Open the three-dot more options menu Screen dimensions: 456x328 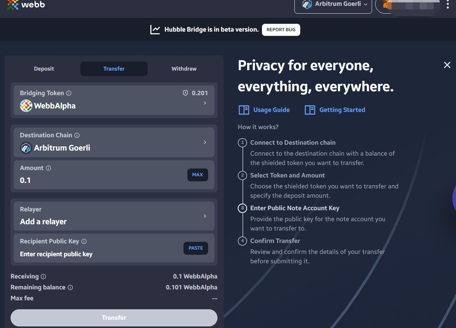447,4
